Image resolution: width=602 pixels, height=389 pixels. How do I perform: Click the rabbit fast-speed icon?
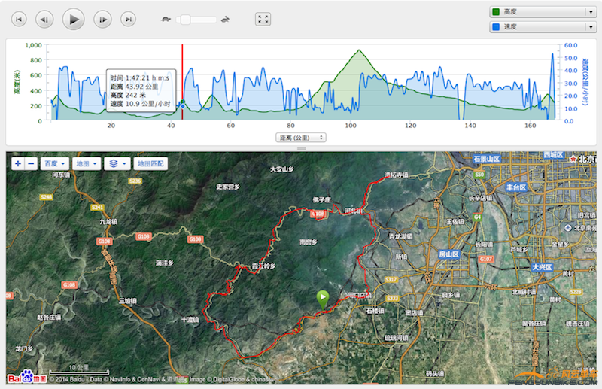click(x=225, y=20)
